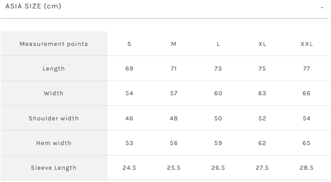
Task: Click the Width row label
Action: coord(54,93)
